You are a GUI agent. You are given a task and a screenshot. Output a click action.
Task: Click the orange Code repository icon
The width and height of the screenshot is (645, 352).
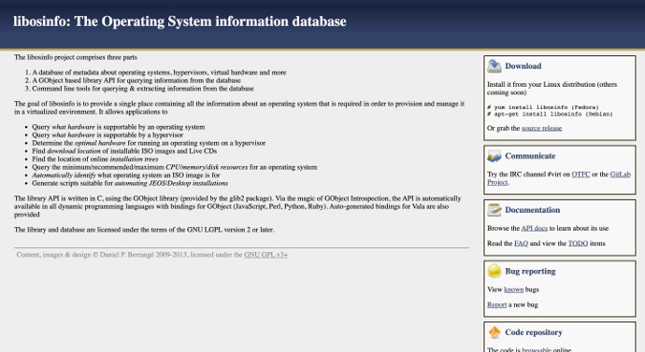[494, 332]
